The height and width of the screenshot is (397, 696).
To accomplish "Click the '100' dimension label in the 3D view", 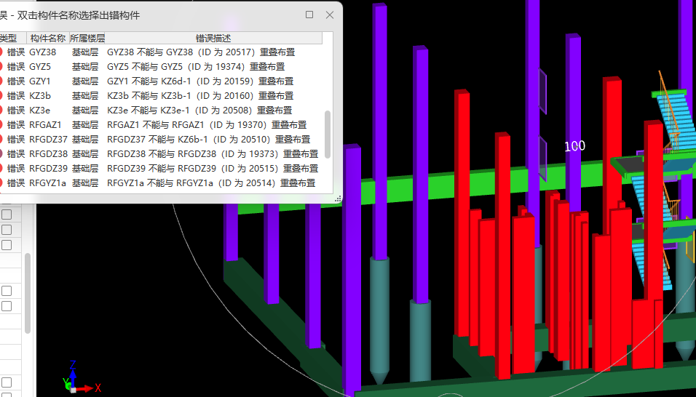I will tap(575, 145).
